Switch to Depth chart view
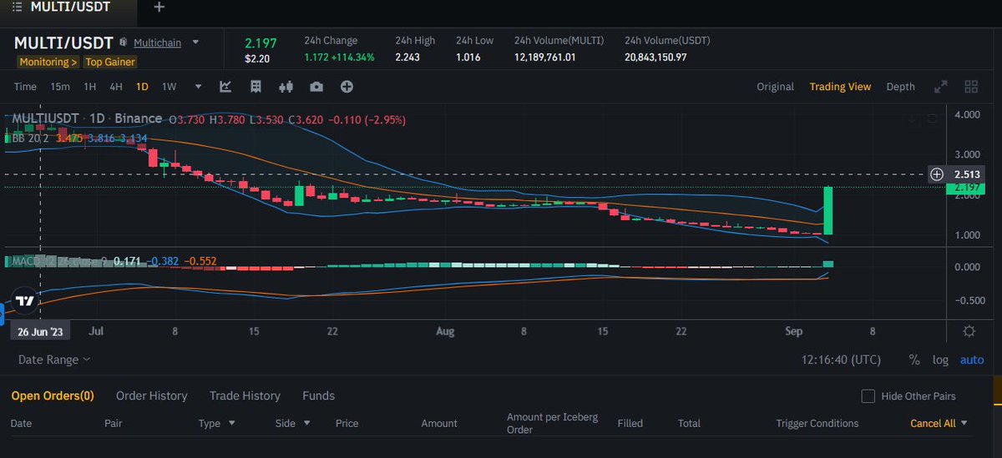1002x458 pixels. [900, 87]
